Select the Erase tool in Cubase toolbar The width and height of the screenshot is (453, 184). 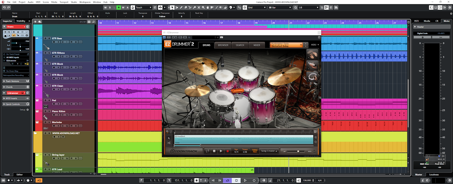click(186, 7)
